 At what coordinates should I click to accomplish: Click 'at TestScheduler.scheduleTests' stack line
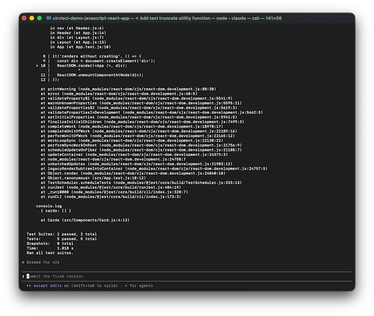pyautogui.click(x=141, y=182)
